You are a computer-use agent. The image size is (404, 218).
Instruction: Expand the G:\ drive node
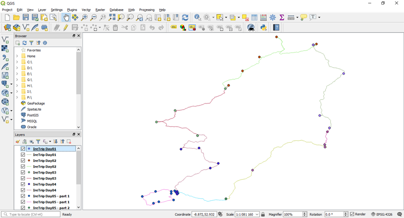pos(17,80)
